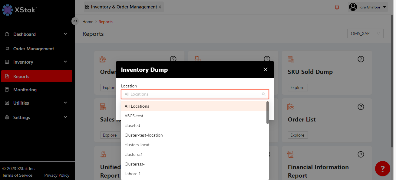396x180 pixels.
Task: Click Explore button under SKU Sold Dump
Action: [x=297, y=87]
